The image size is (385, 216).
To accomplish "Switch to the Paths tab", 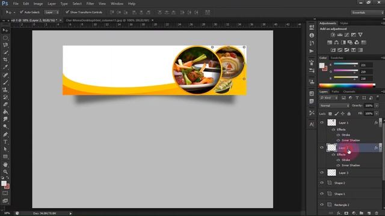I will (335, 92).
